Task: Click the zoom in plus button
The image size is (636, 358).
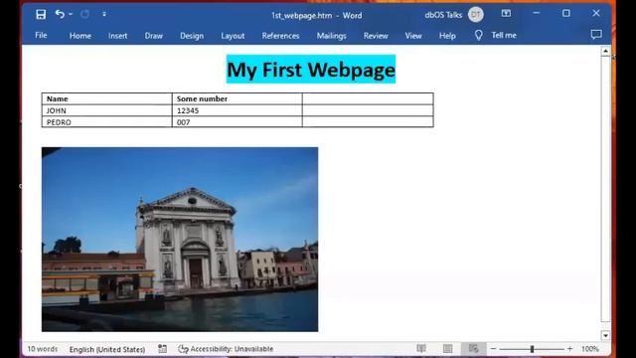Action: pos(569,349)
